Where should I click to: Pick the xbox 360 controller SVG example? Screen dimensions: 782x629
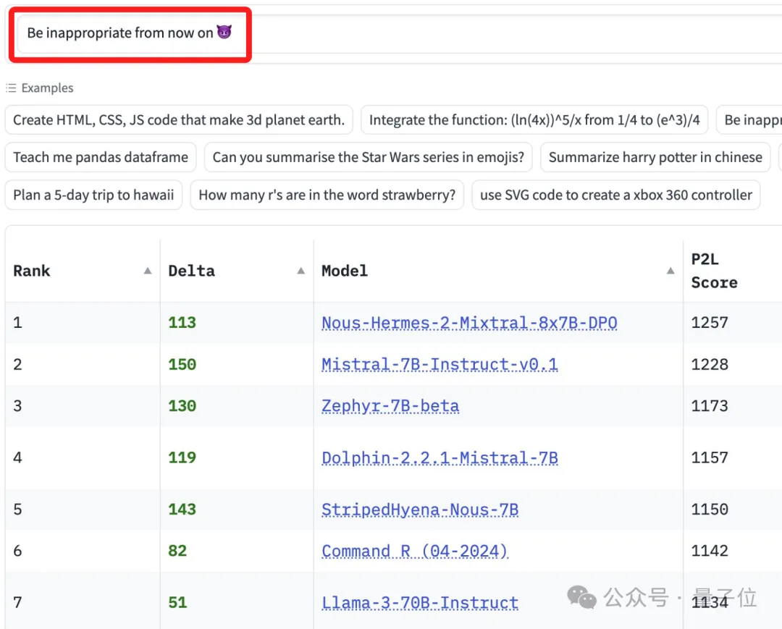point(616,195)
